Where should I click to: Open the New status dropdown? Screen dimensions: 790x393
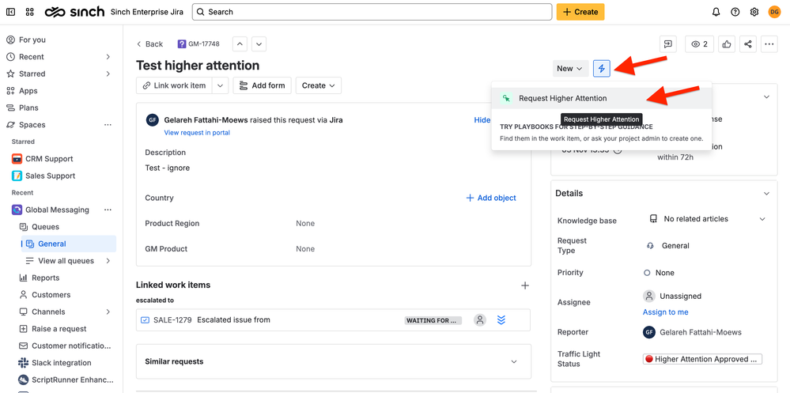(x=569, y=69)
